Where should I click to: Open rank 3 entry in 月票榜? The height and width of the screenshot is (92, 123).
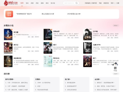[42, 90]
